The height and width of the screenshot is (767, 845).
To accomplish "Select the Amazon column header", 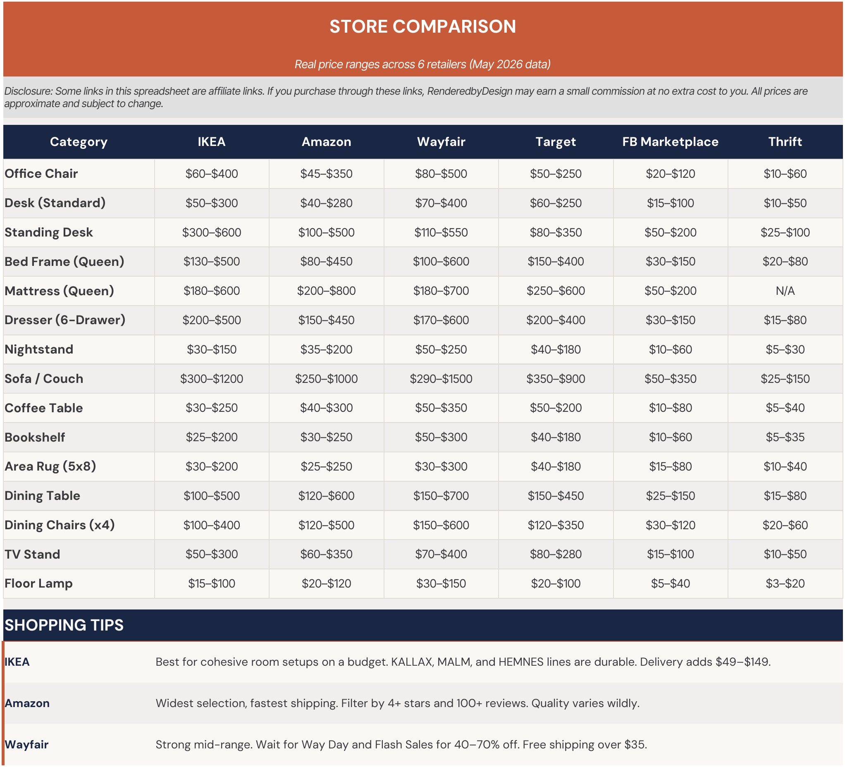I will coord(327,142).
